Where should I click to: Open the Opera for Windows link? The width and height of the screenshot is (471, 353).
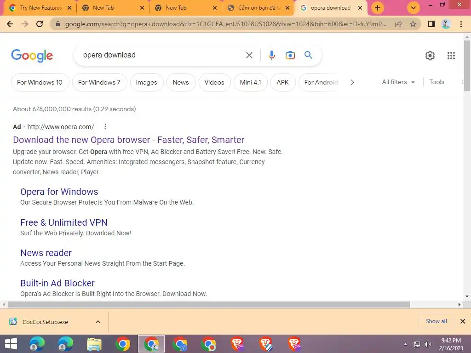click(59, 192)
